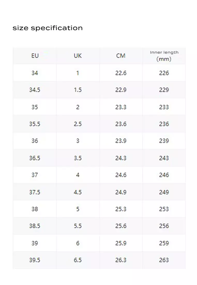Select the UK 1.5 size cell
This screenshot has height=285, width=197.
tap(78, 90)
